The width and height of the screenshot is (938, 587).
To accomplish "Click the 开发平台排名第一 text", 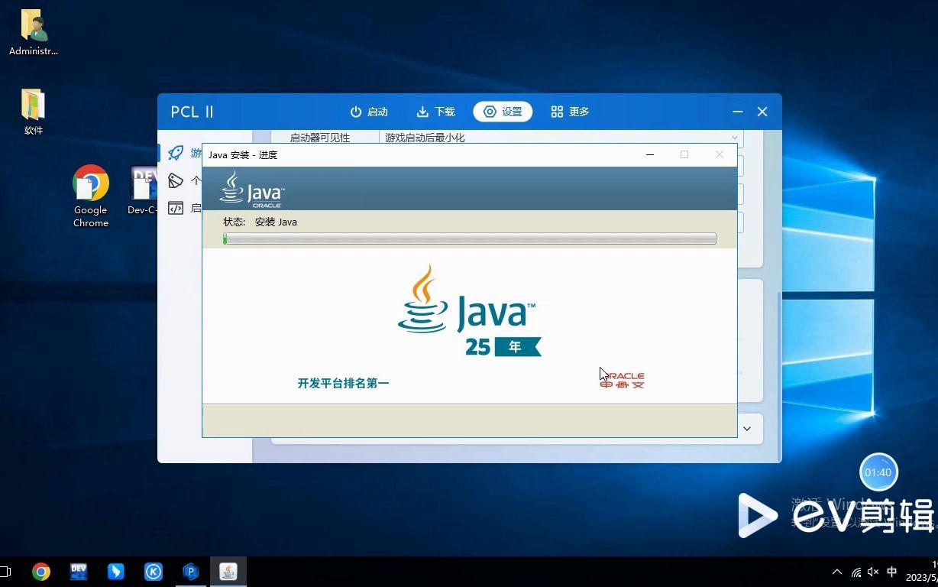I will pos(343,383).
